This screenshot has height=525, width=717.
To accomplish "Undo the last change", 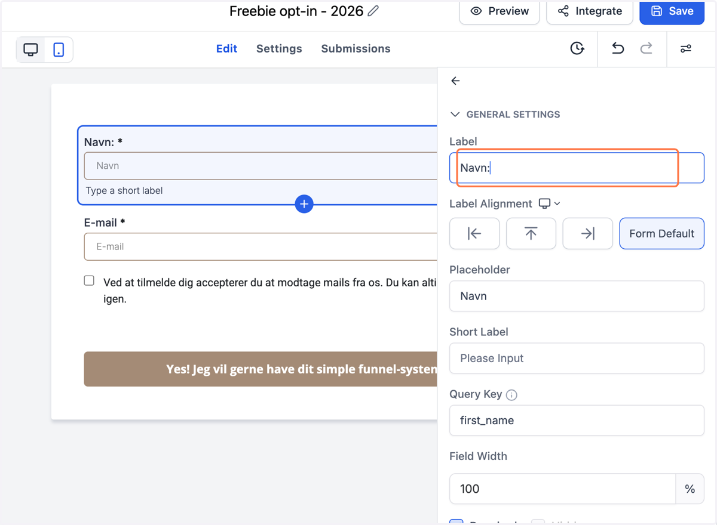I will tap(618, 49).
